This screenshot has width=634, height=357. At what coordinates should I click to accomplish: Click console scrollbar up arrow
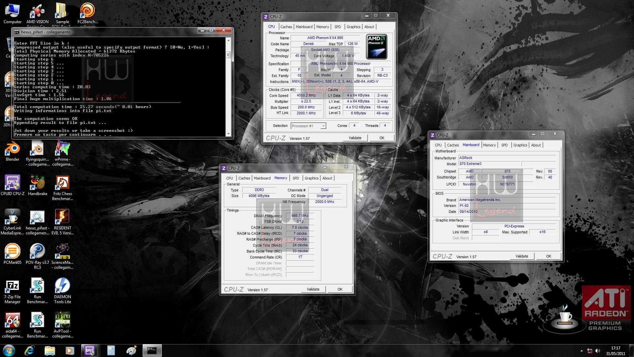tap(228, 40)
